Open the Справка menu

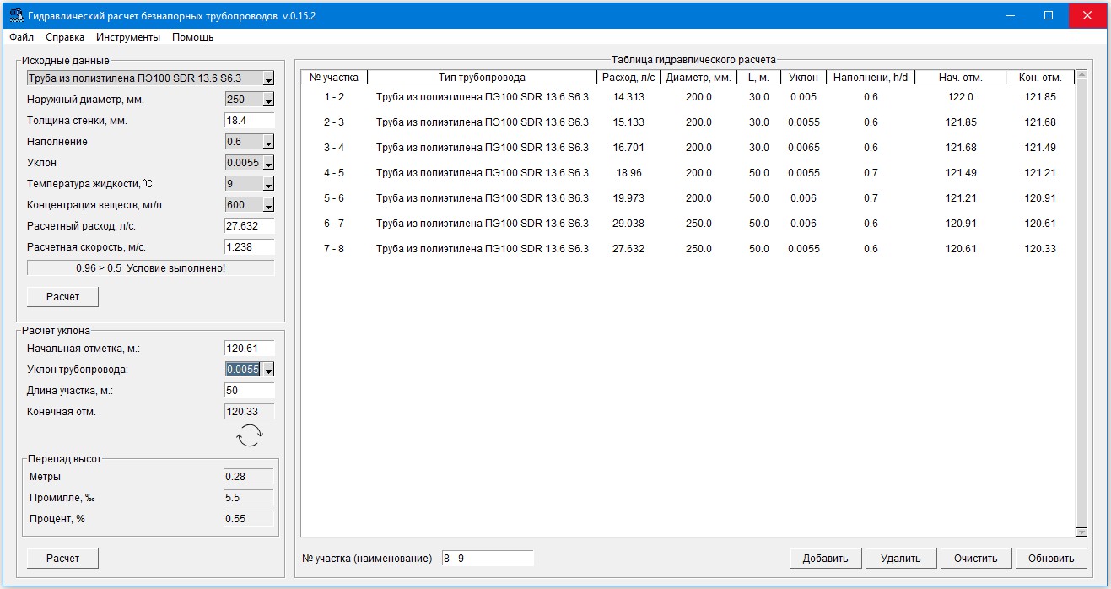[65, 37]
